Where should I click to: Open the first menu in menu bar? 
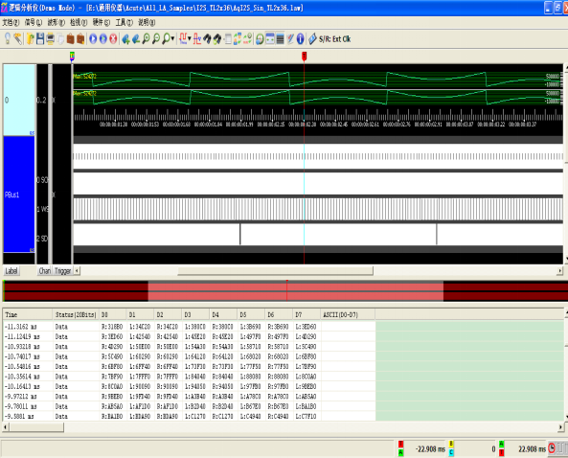coord(11,22)
